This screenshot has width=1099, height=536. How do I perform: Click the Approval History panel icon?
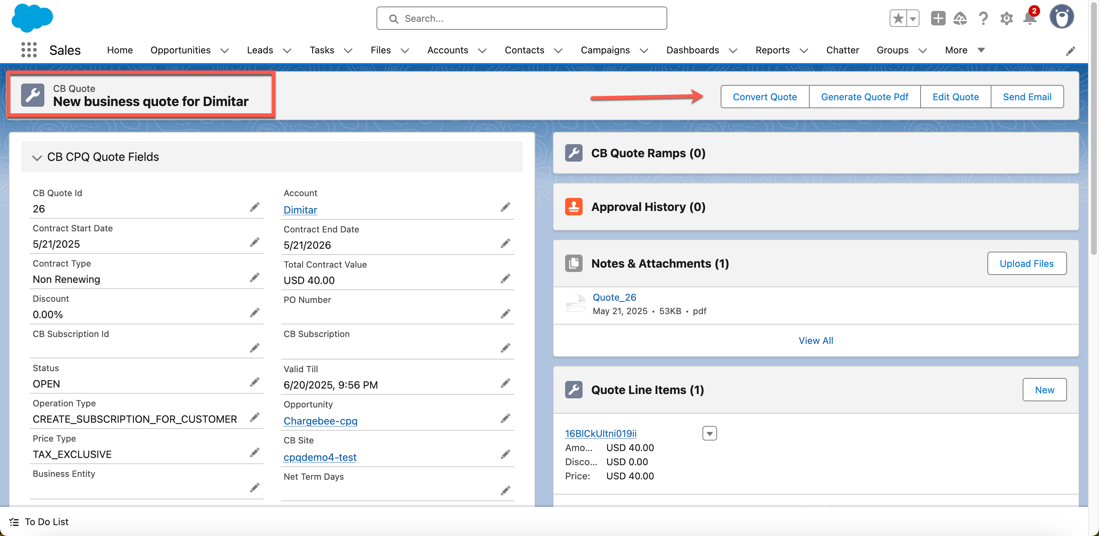(573, 206)
